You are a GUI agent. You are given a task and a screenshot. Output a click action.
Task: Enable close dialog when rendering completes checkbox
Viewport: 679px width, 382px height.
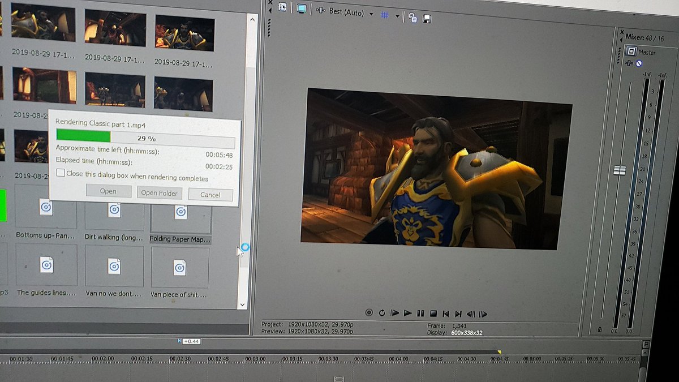(x=61, y=173)
